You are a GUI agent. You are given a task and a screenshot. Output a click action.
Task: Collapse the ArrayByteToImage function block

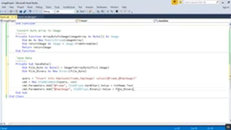[x=8, y=36]
